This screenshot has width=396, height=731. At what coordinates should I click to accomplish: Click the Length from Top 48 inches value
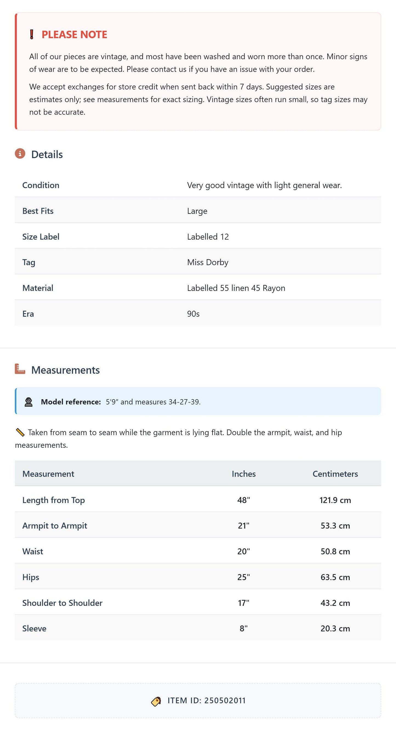(x=244, y=500)
